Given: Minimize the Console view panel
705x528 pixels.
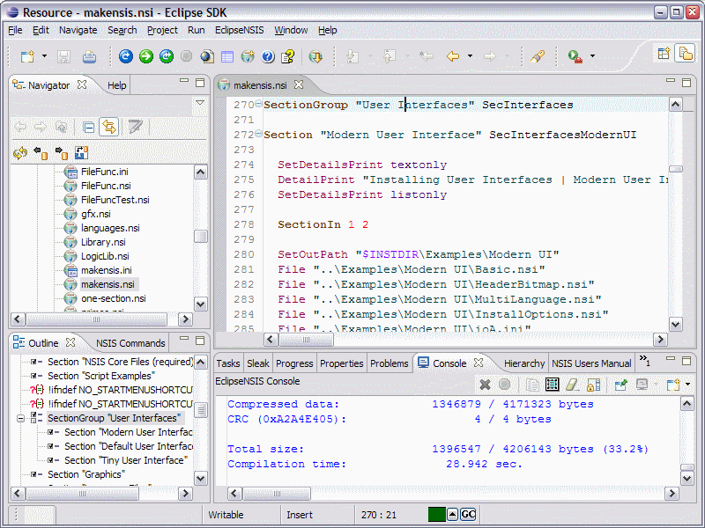Looking at the screenshot, I should 671,359.
